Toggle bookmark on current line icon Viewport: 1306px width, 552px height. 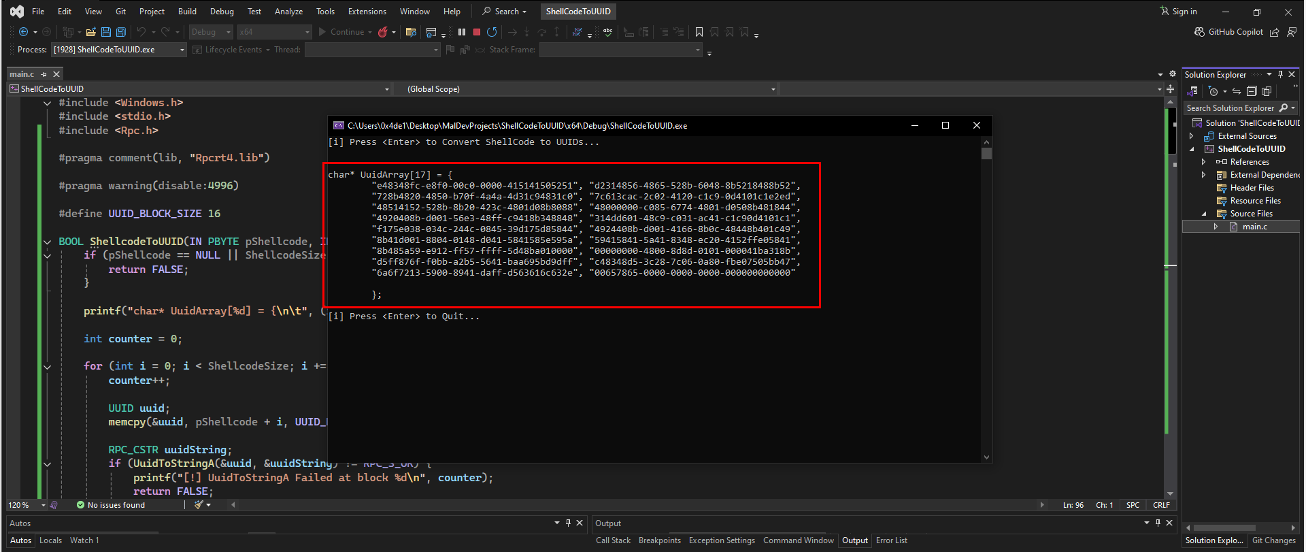click(699, 32)
